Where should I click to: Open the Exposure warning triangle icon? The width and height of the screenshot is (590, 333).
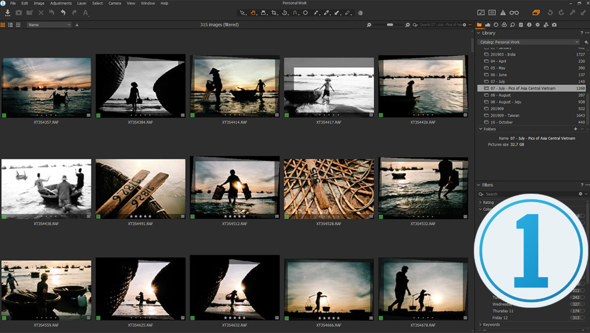503,13
